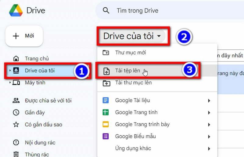Open the Drive của tôi header dropdown
The image size is (244, 157).
[x=132, y=36]
